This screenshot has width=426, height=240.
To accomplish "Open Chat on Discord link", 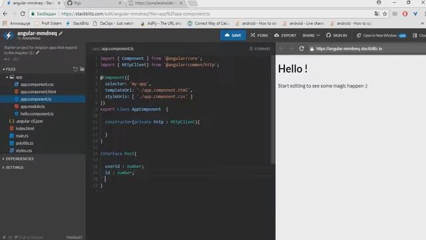I will (x=29, y=237).
